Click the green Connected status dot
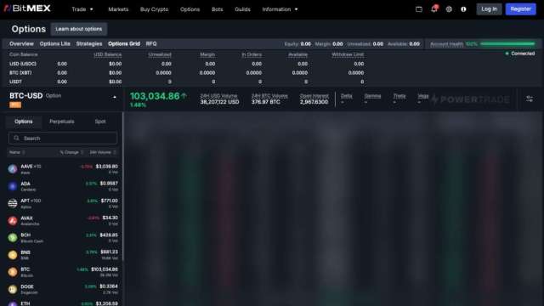Viewport: 544px width, 306px height. pyautogui.click(x=507, y=54)
